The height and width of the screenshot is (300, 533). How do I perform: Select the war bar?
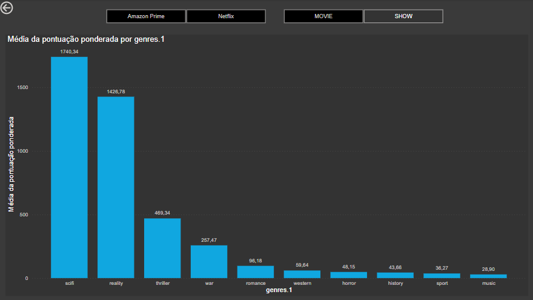209,262
